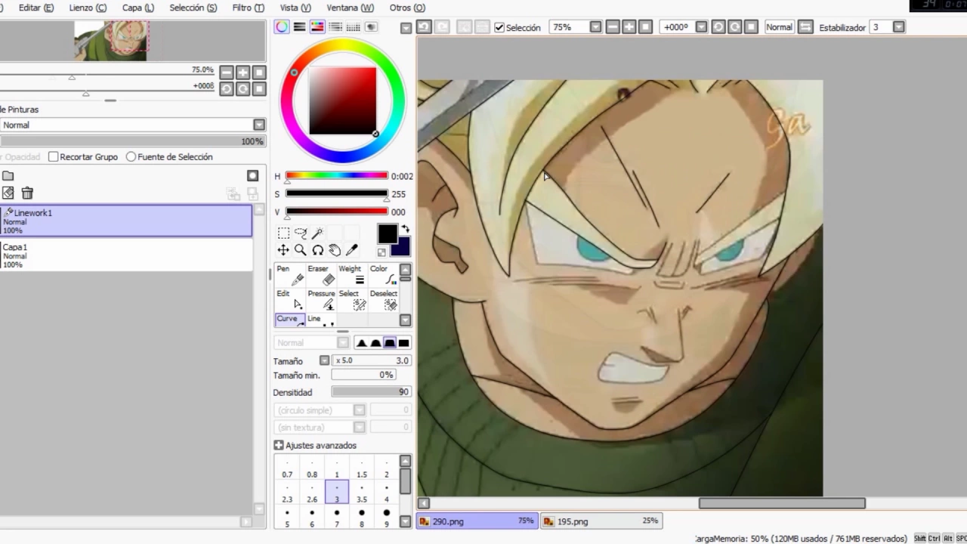Open the Ventana menu
Image resolution: width=967 pixels, height=544 pixels.
click(351, 8)
